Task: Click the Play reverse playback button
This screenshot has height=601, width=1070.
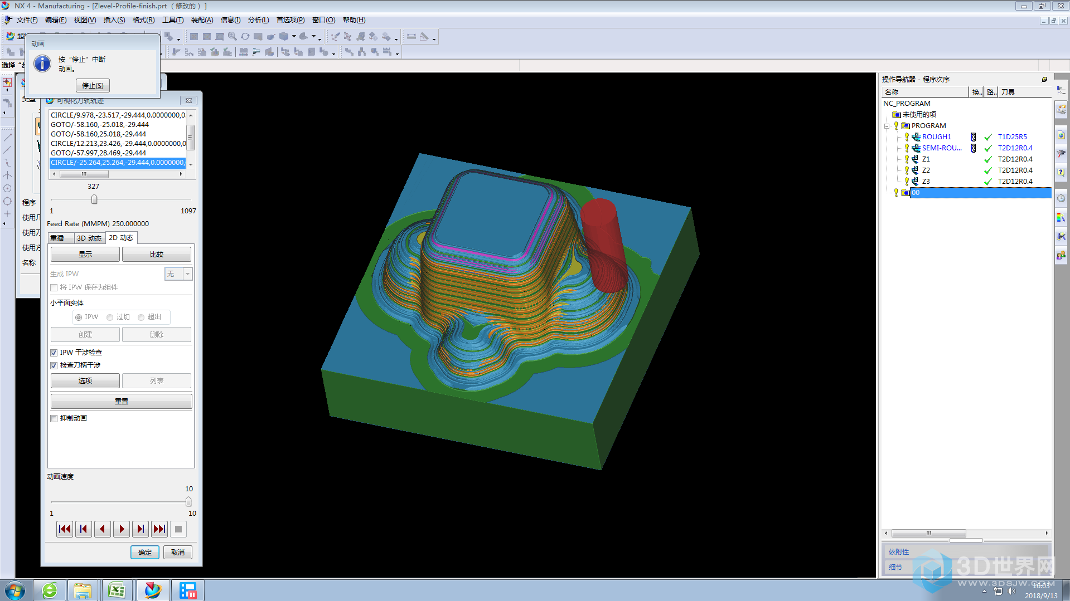Action: (103, 529)
